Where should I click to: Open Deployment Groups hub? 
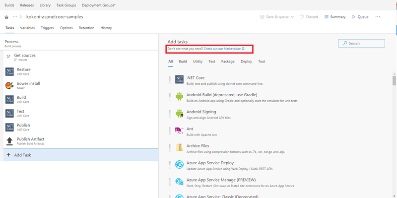[x=99, y=5]
